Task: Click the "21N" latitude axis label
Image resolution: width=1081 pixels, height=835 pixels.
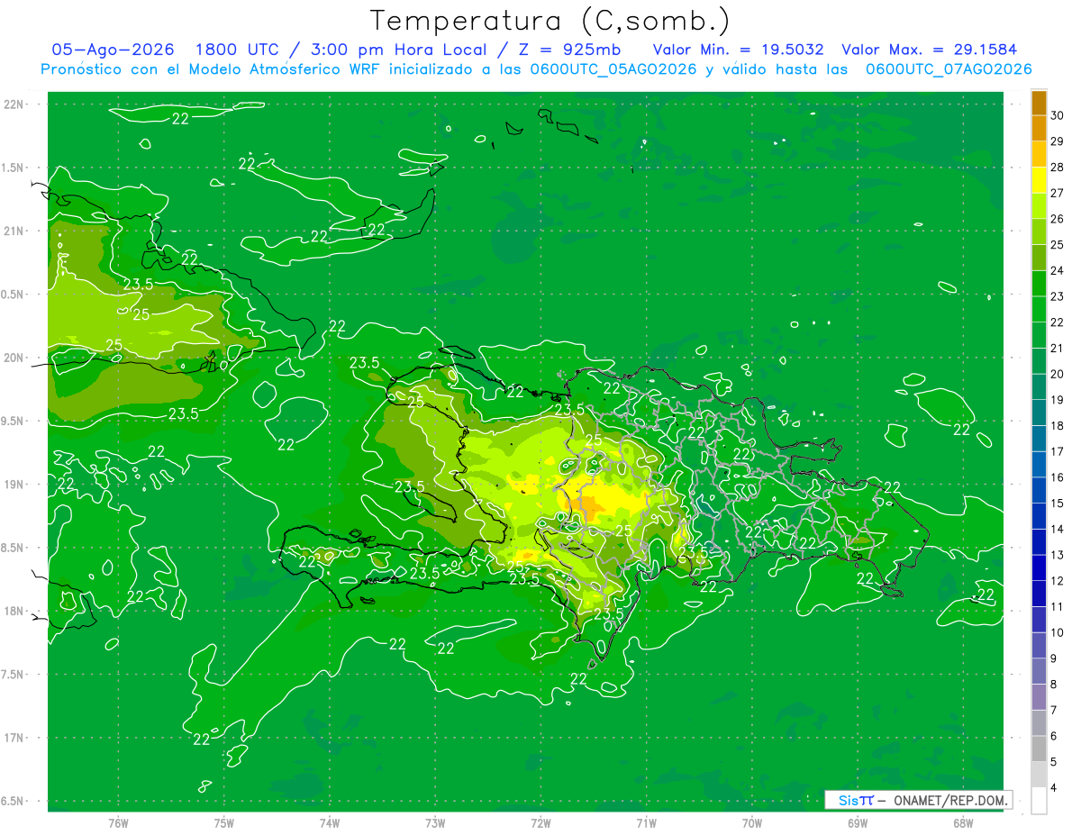Action: [14, 231]
